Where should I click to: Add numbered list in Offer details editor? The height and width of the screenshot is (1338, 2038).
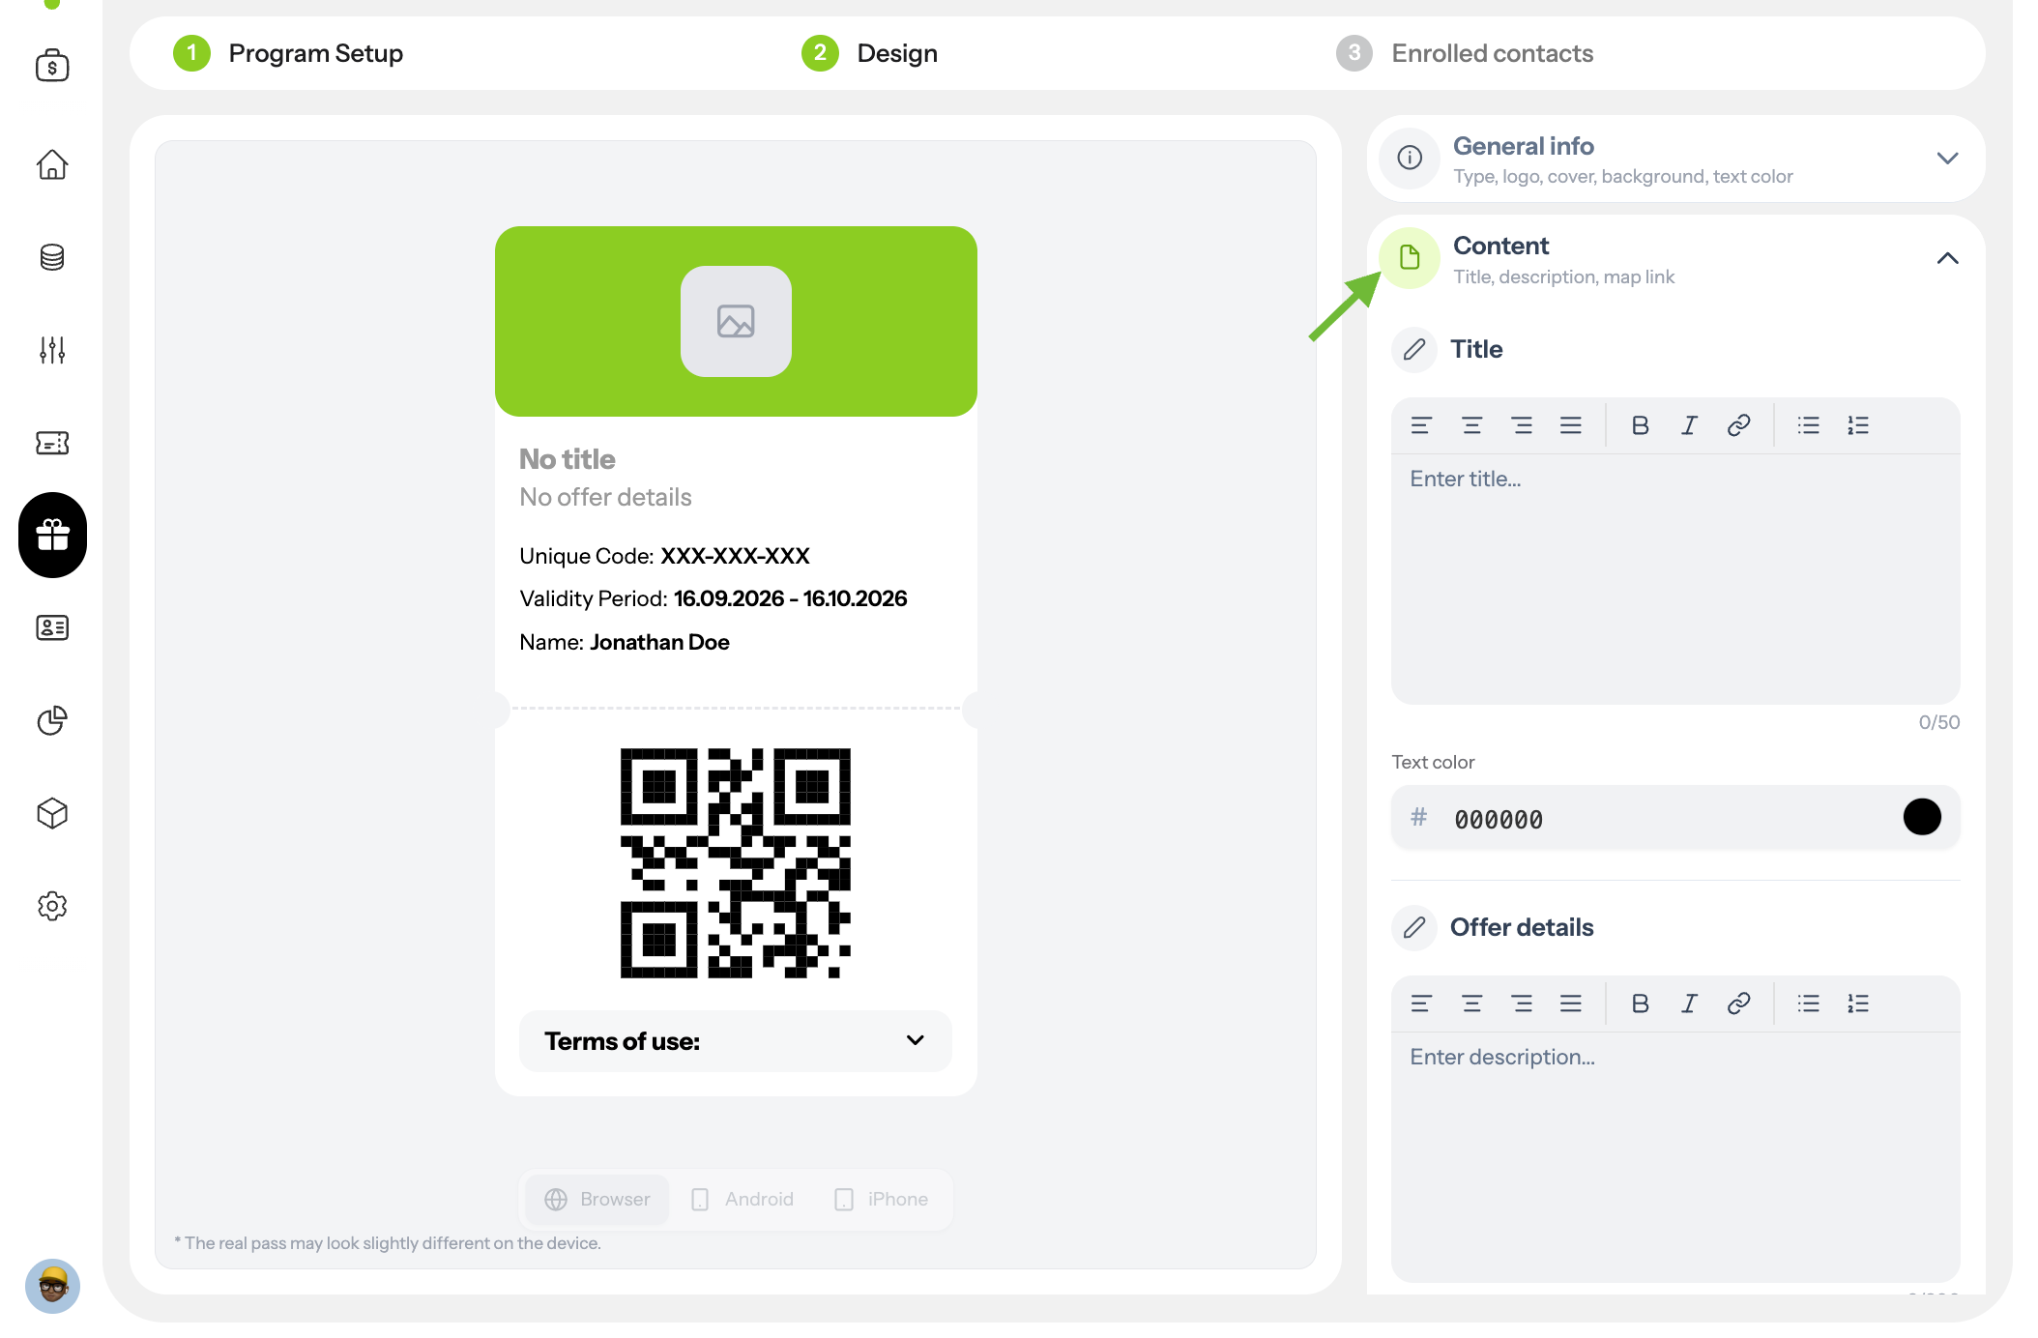tap(1858, 1003)
